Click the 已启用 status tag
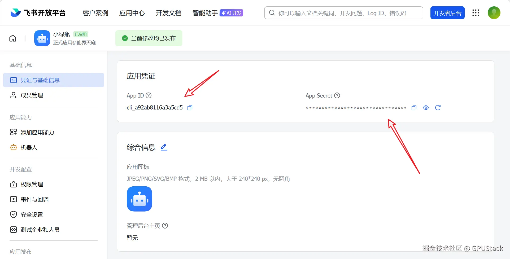The image size is (510, 259). click(81, 34)
